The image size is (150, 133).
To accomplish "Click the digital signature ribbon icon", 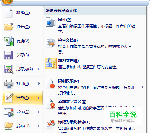I will pyautogui.click(x=50, y=104).
